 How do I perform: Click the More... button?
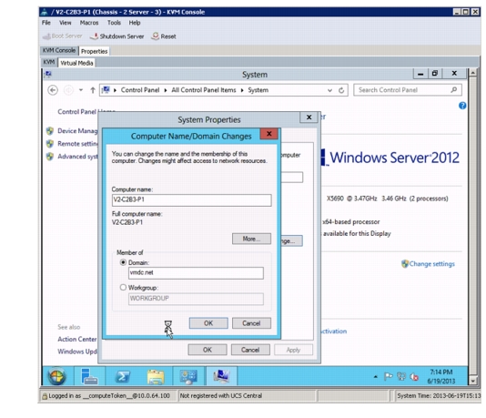tap(251, 239)
